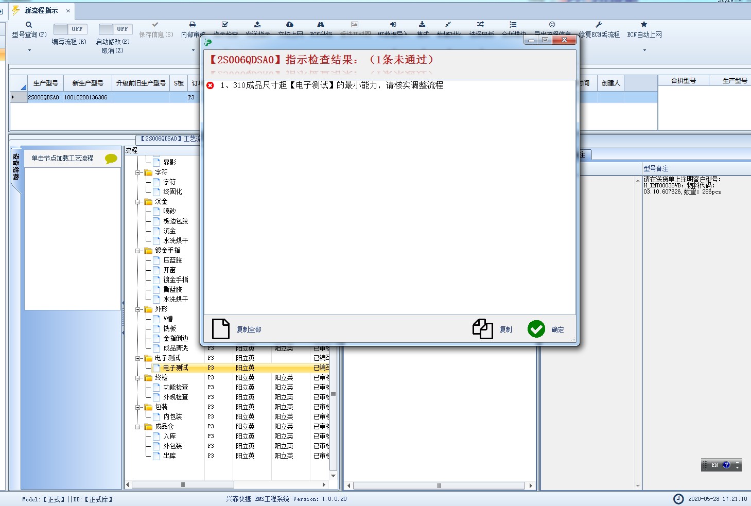Select the highlighted 电子测试 process node
Viewport: 751px width, 506px height.
(x=176, y=368)
